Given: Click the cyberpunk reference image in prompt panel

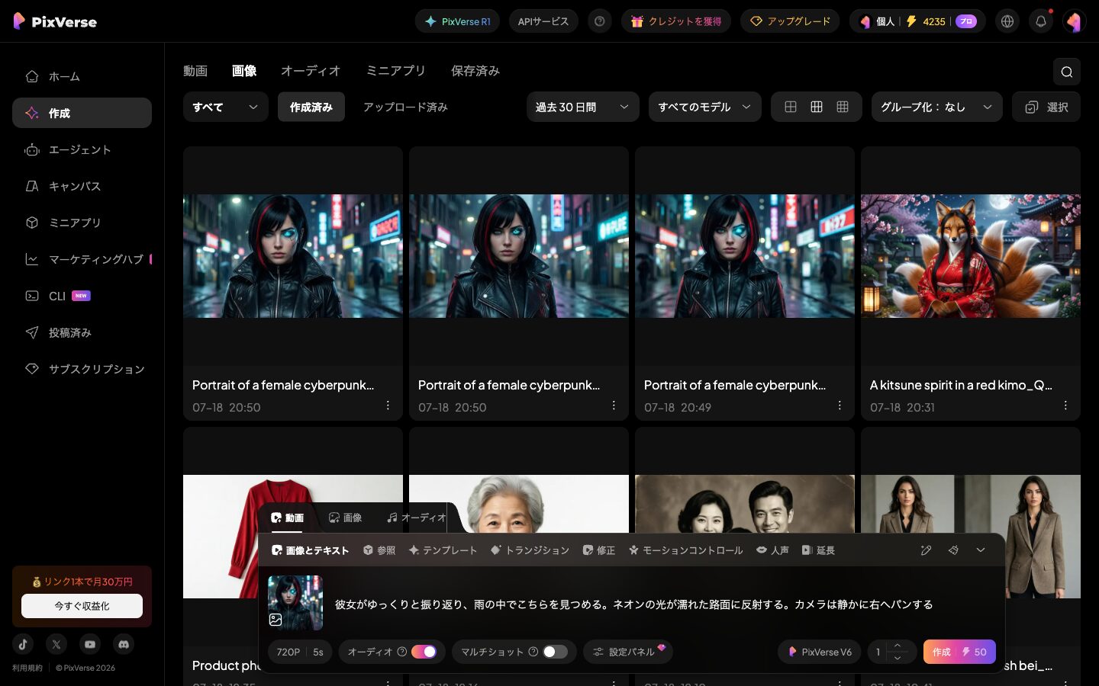Looking at the screenshot, I should click(295, 603).
